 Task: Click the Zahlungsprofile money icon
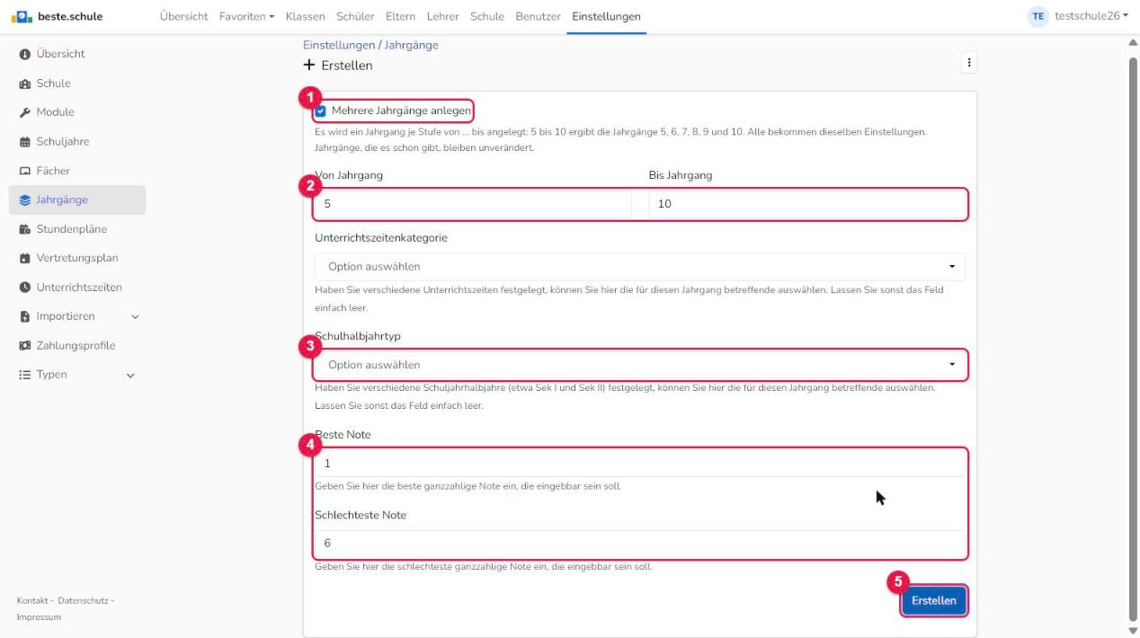pyautogui.click(x=23, y=345)
